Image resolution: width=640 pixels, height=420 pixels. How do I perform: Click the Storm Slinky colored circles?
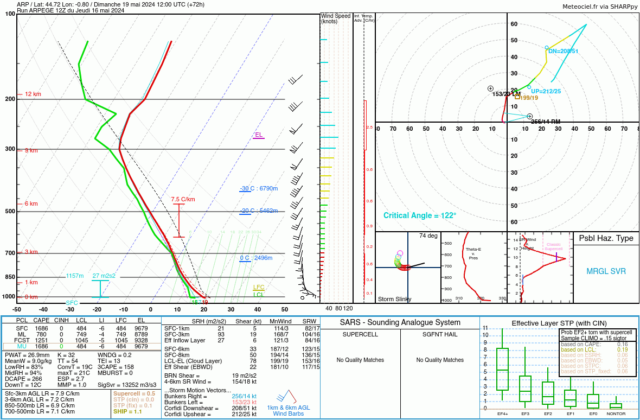click(x=402, y=262)
